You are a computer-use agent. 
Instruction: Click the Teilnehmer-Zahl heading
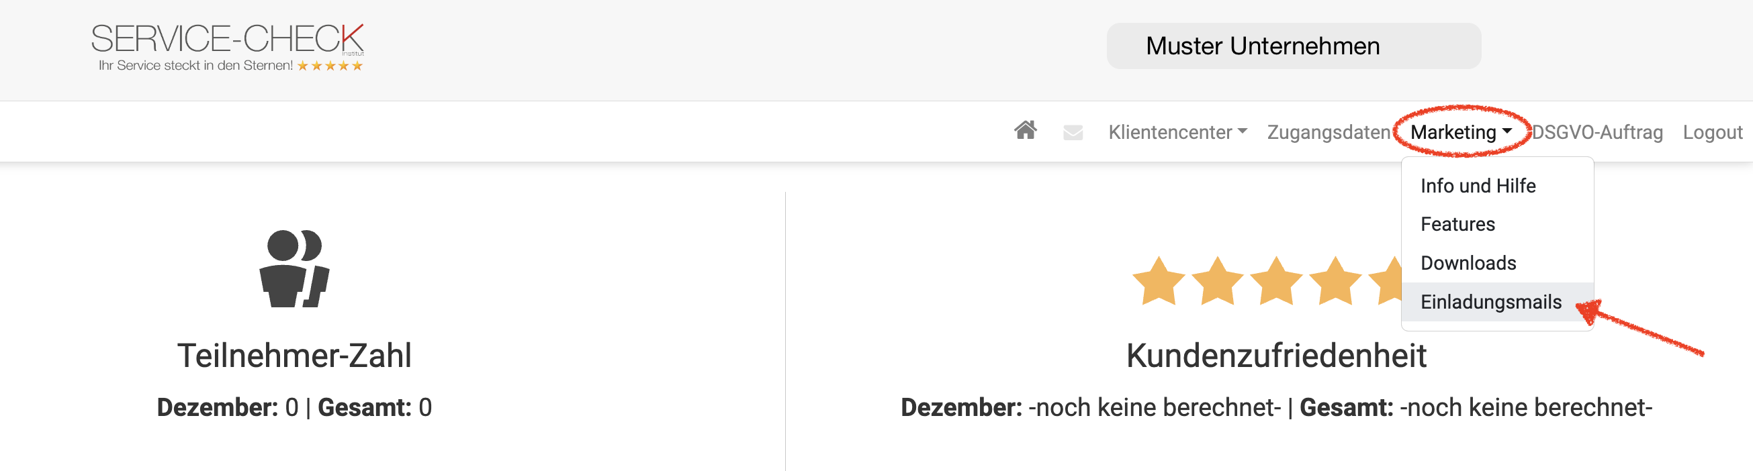tap(294, 356)
